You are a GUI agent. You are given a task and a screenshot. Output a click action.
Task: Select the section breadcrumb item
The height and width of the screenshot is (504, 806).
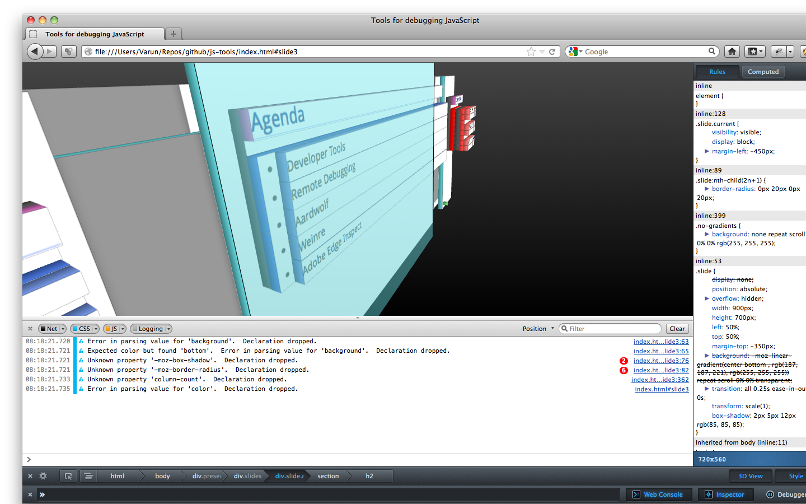[x=328, y=476]
